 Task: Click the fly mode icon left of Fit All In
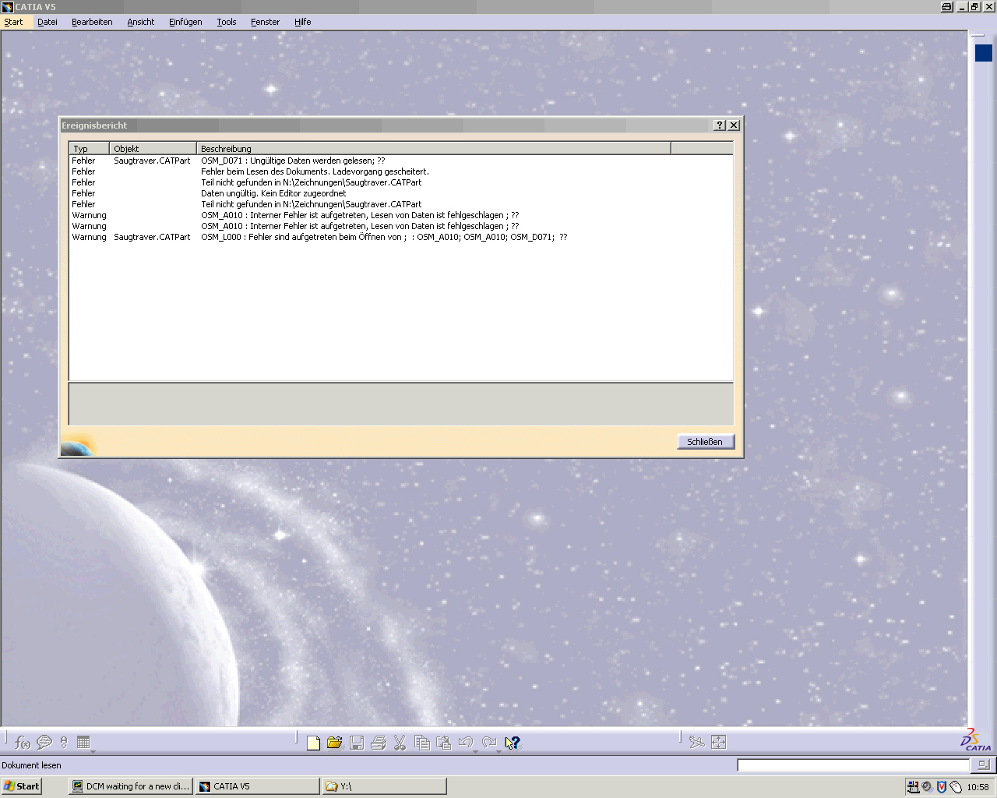point(696,743)
